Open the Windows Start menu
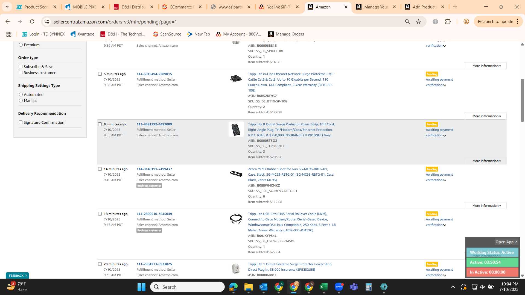This screenshot has width=525, height=295. (x=141, y=287)
